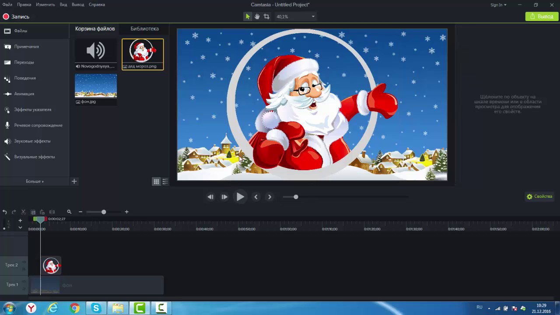The width and height of the screenshot is (560, 315).
Task: Zoom in the timeline with plus
Action: click(126, 212)
